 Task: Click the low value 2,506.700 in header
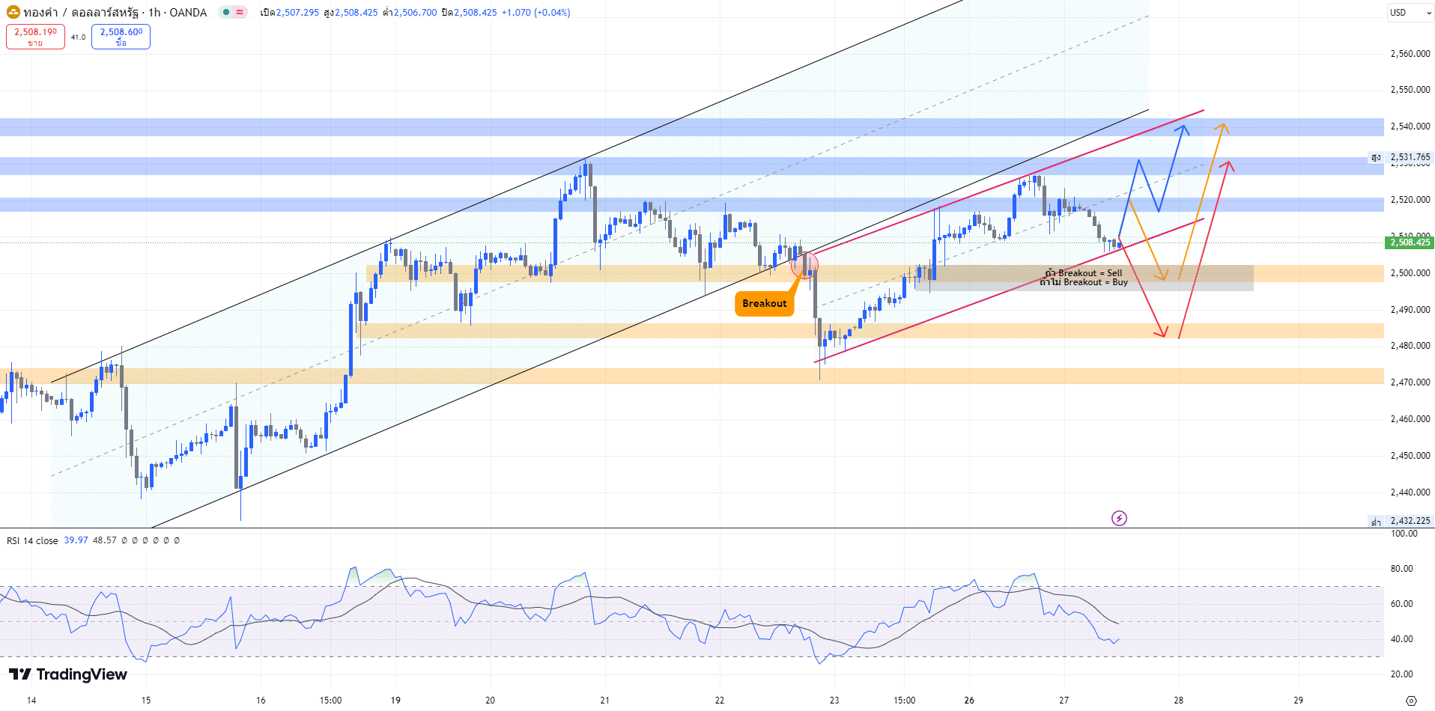point(415,13)
